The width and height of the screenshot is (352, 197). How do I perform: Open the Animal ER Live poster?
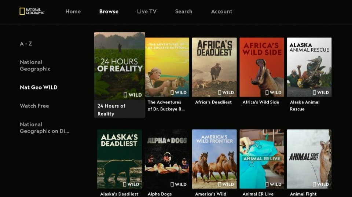(262, 159)
